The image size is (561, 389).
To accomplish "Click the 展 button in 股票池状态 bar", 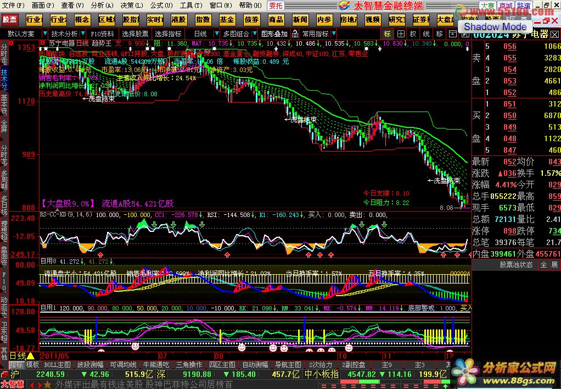I will (x=554, y=265).
